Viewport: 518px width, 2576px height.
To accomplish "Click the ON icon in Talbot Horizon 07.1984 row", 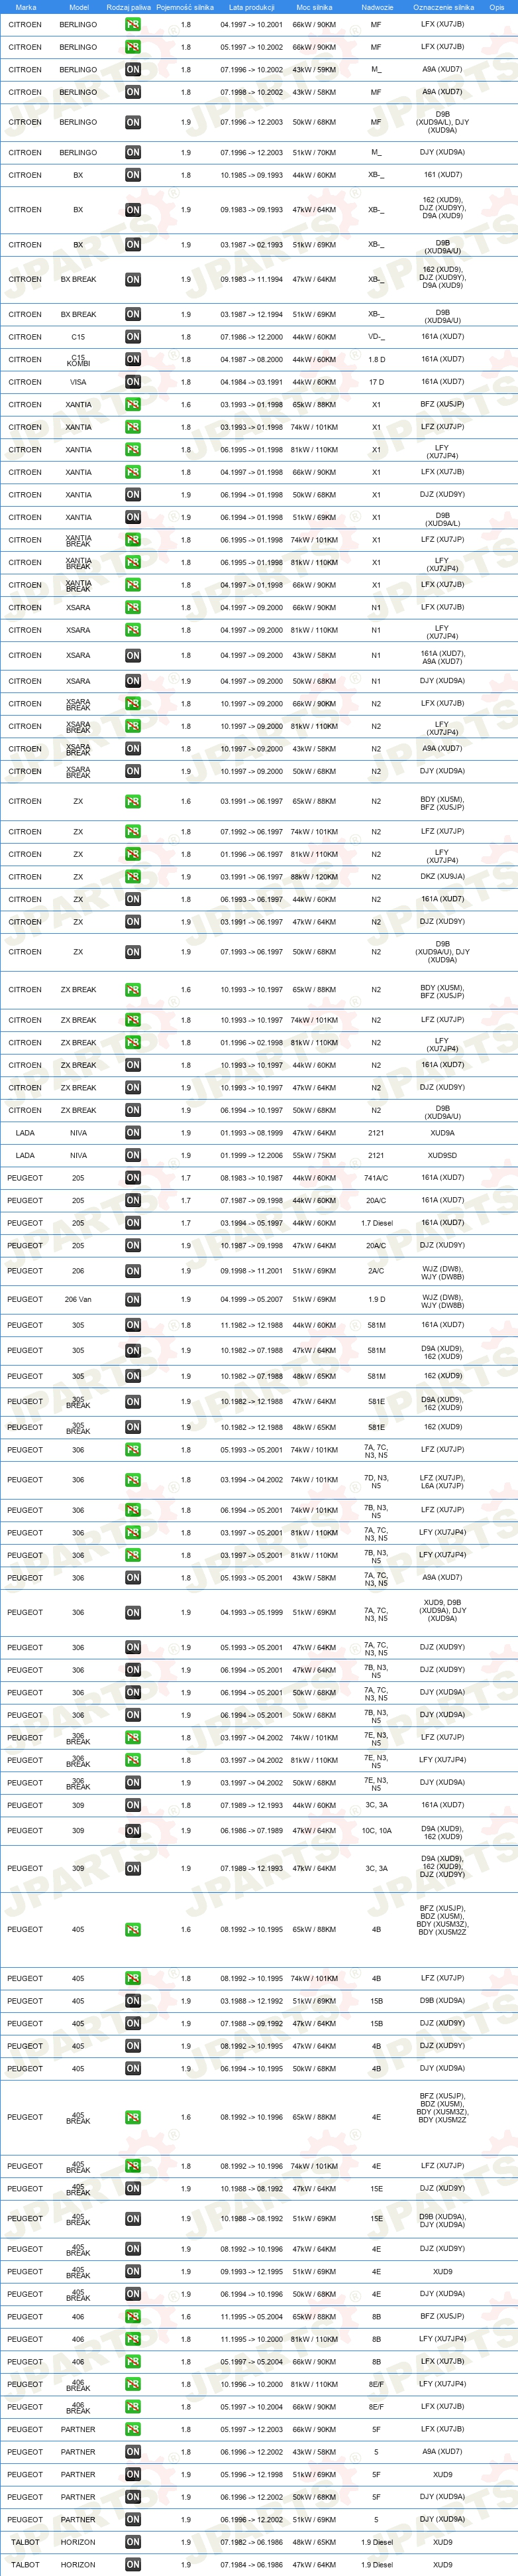I will [x=132, y=2565].
